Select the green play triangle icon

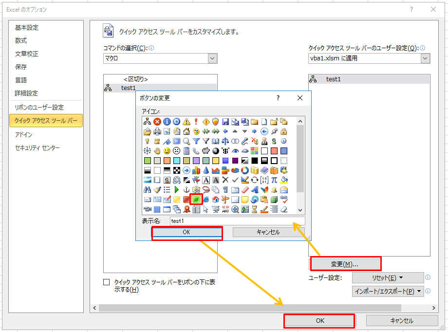177,190
